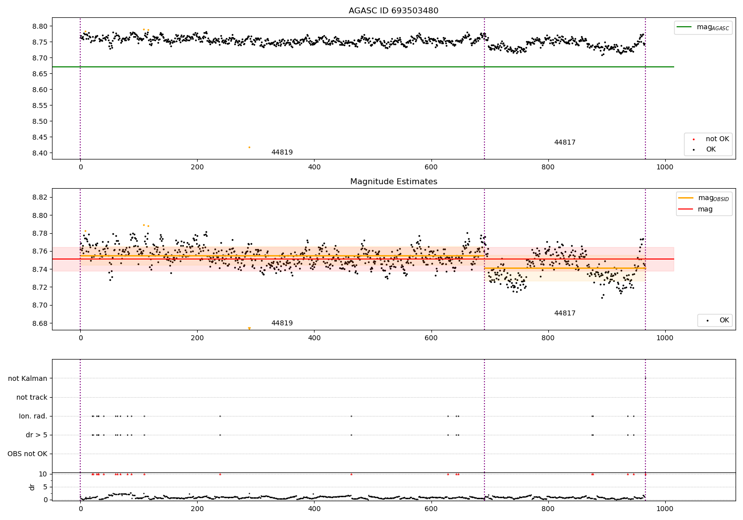The height and width of the screenshot is (520, 743).
Task: Click the 10 y-tick in bottom dr plot
Action: [43, 474]
